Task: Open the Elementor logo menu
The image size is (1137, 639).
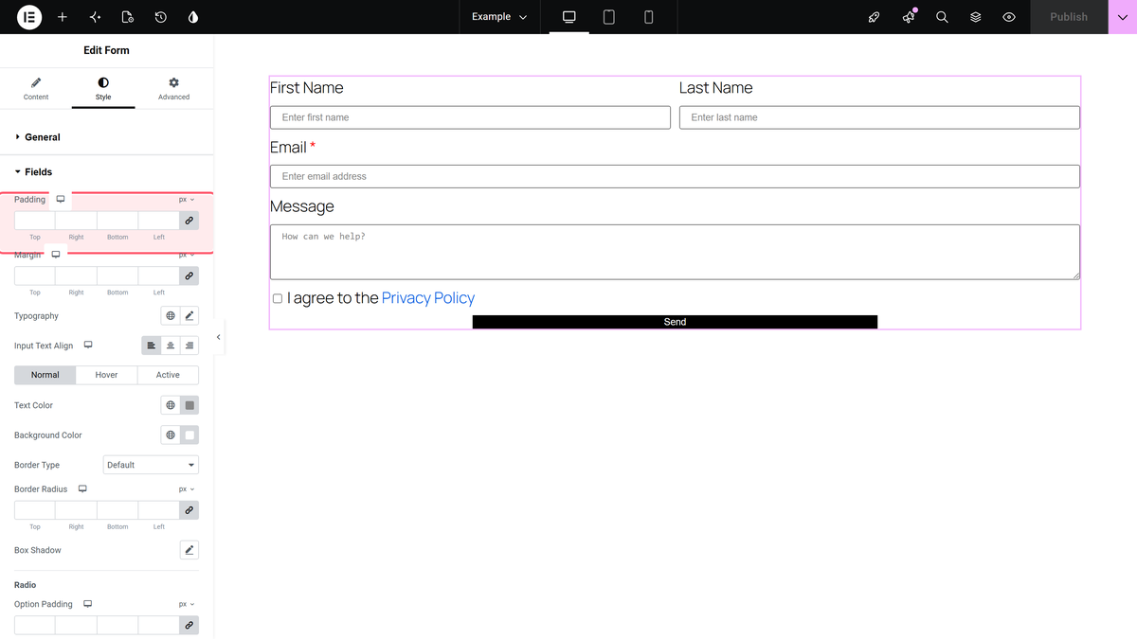Action: pyautogui.click(x=29, y=17)
